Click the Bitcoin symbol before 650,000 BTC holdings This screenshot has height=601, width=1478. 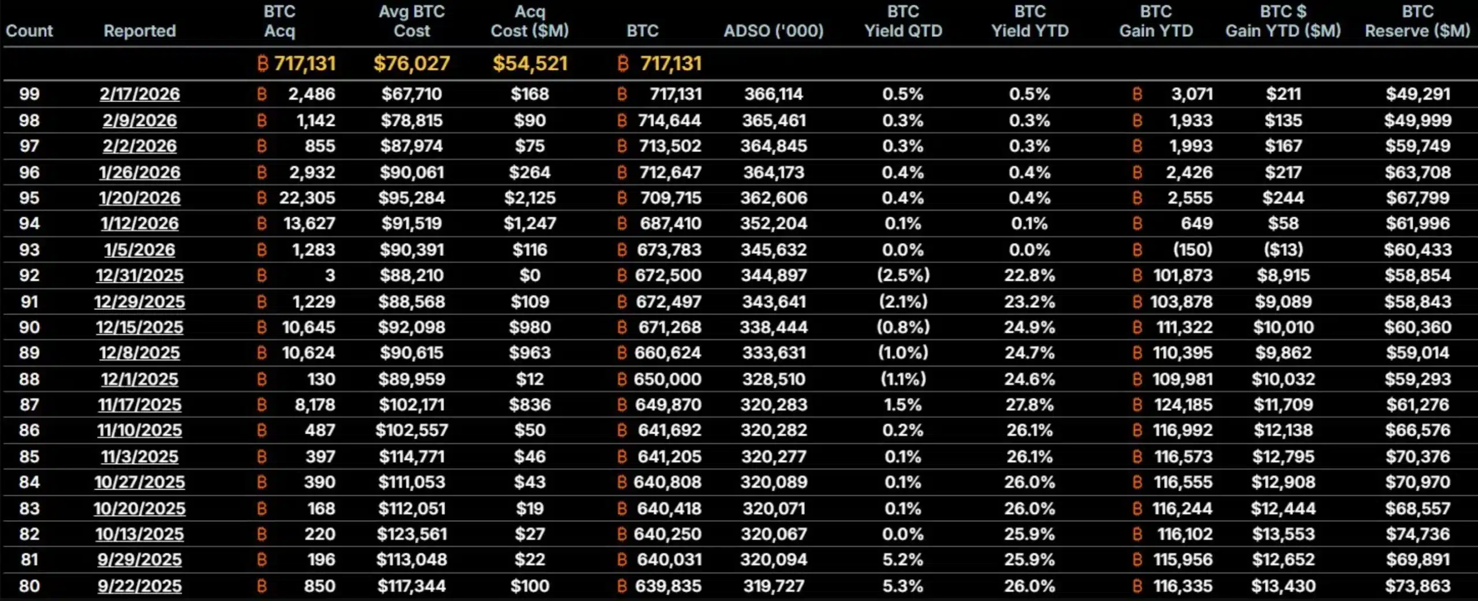coord(622,379)
